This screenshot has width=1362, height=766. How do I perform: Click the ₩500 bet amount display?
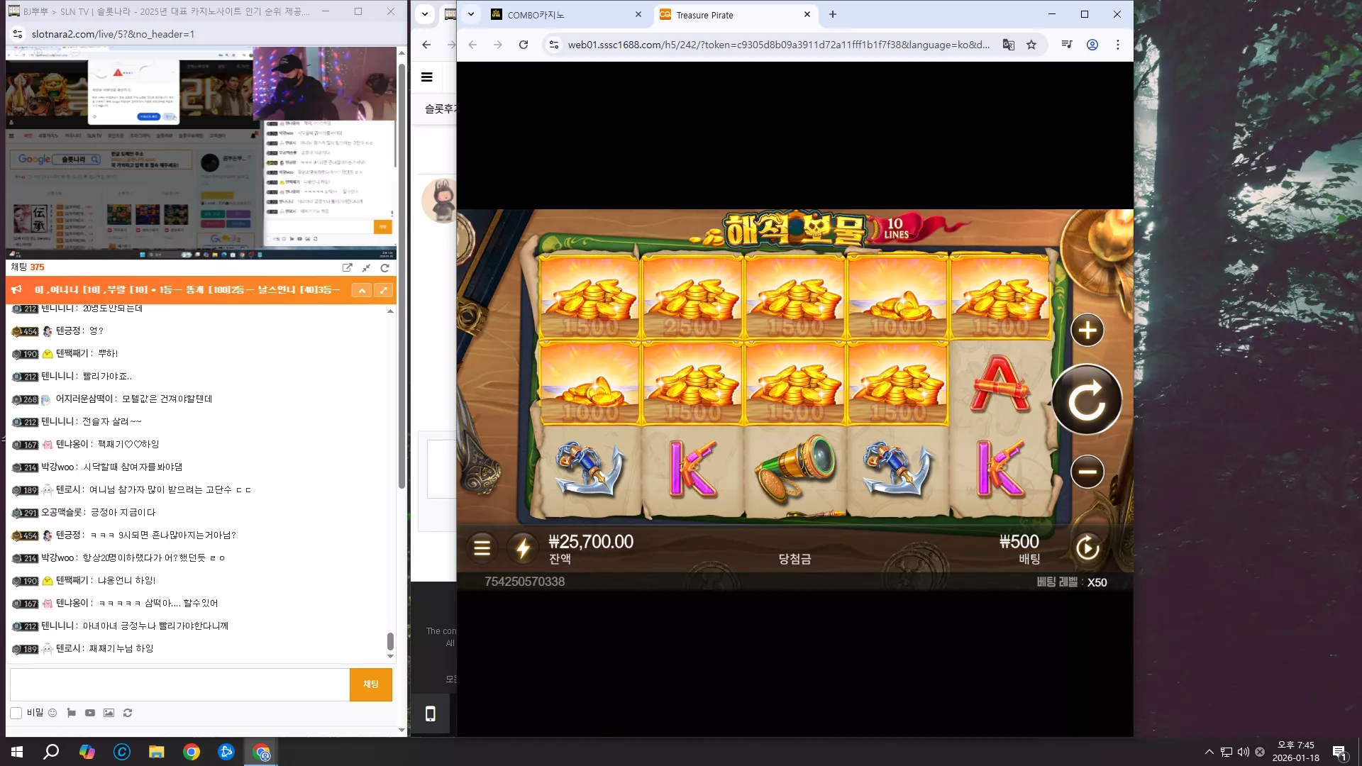pyautogui.click(x=1019, y=542)
